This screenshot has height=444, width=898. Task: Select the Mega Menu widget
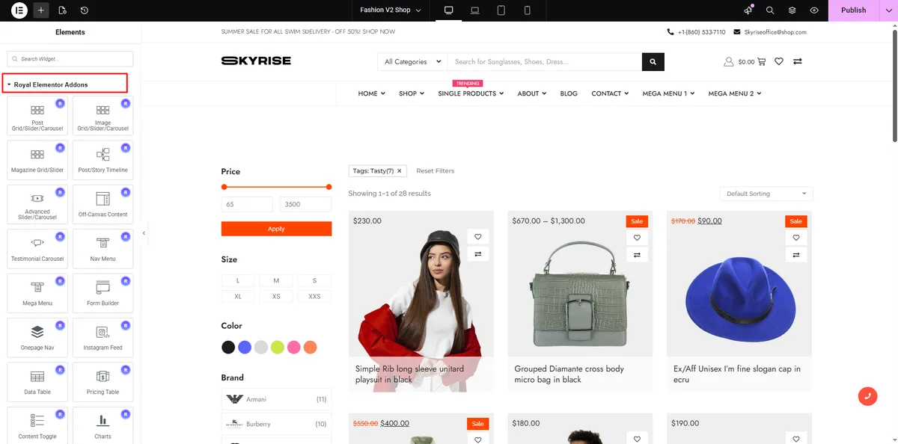tap(37, 294)
